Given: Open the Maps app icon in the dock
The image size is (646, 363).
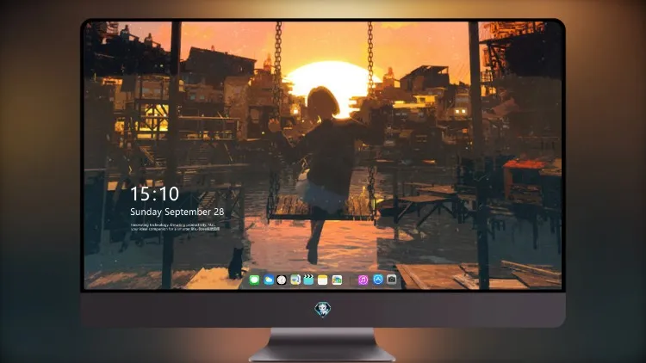Looking at the screenshot, I should [x=295, y=280].
